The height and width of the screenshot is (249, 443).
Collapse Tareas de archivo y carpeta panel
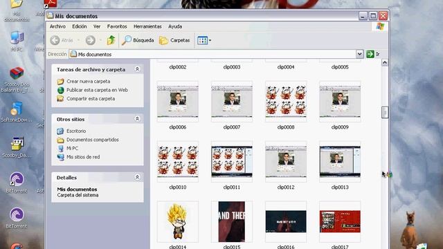point(137,69)
